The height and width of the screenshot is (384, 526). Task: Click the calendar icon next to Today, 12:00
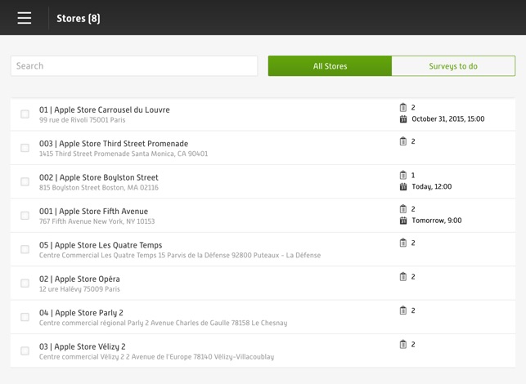[x=403, y=187]
